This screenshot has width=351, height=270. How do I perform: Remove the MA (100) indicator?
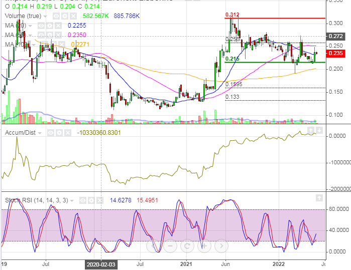click(x=62, y=45)
